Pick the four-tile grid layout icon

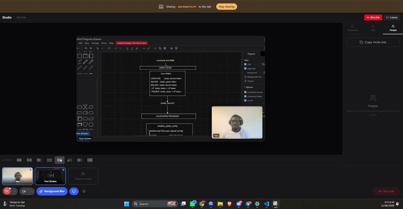49,160
